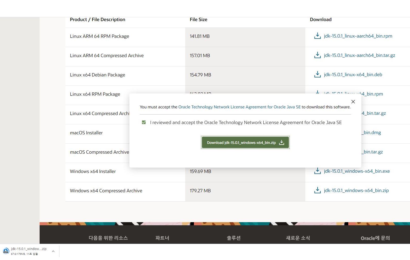The width and height of the screenshot is (410, 260).
Task: Open Oracle Technology Network License Agreement link
Action: [x=239, y=107]
